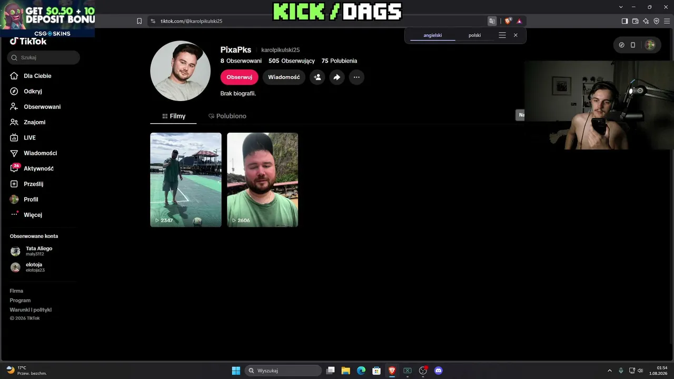Open the translate popup options menu

tap(502, 35)
